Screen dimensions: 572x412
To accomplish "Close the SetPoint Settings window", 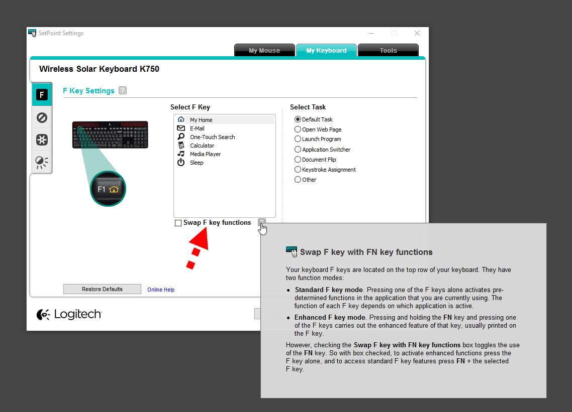I will [417, 33].
